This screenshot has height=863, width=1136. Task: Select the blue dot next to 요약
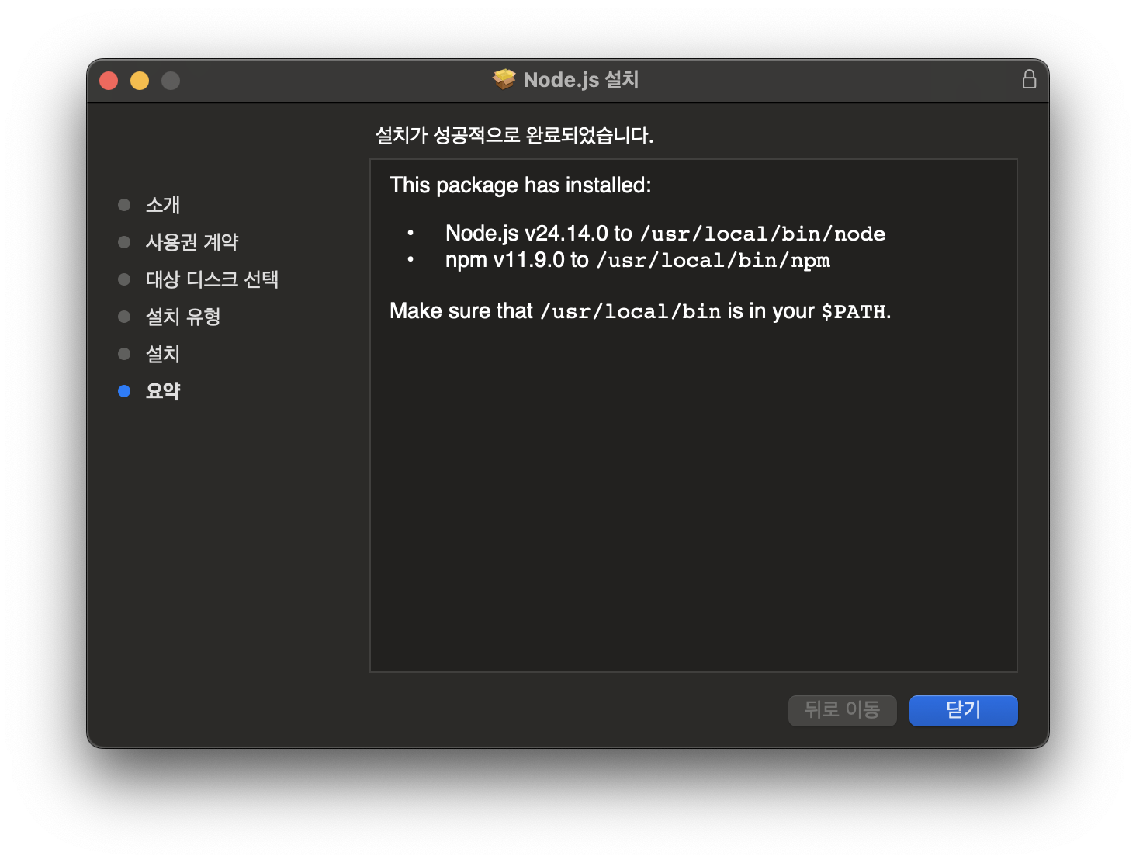pos(124,391)
